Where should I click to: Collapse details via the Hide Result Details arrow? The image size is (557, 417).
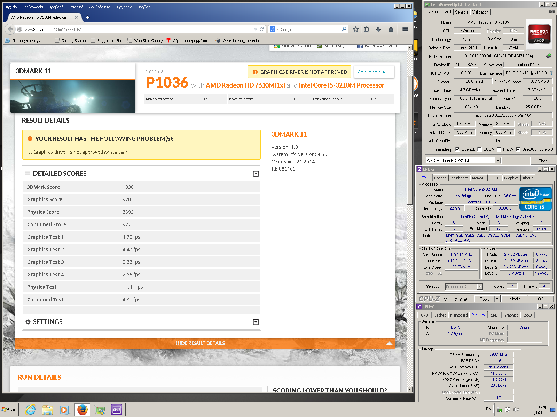pyautogui.click(x=390, y=343)
